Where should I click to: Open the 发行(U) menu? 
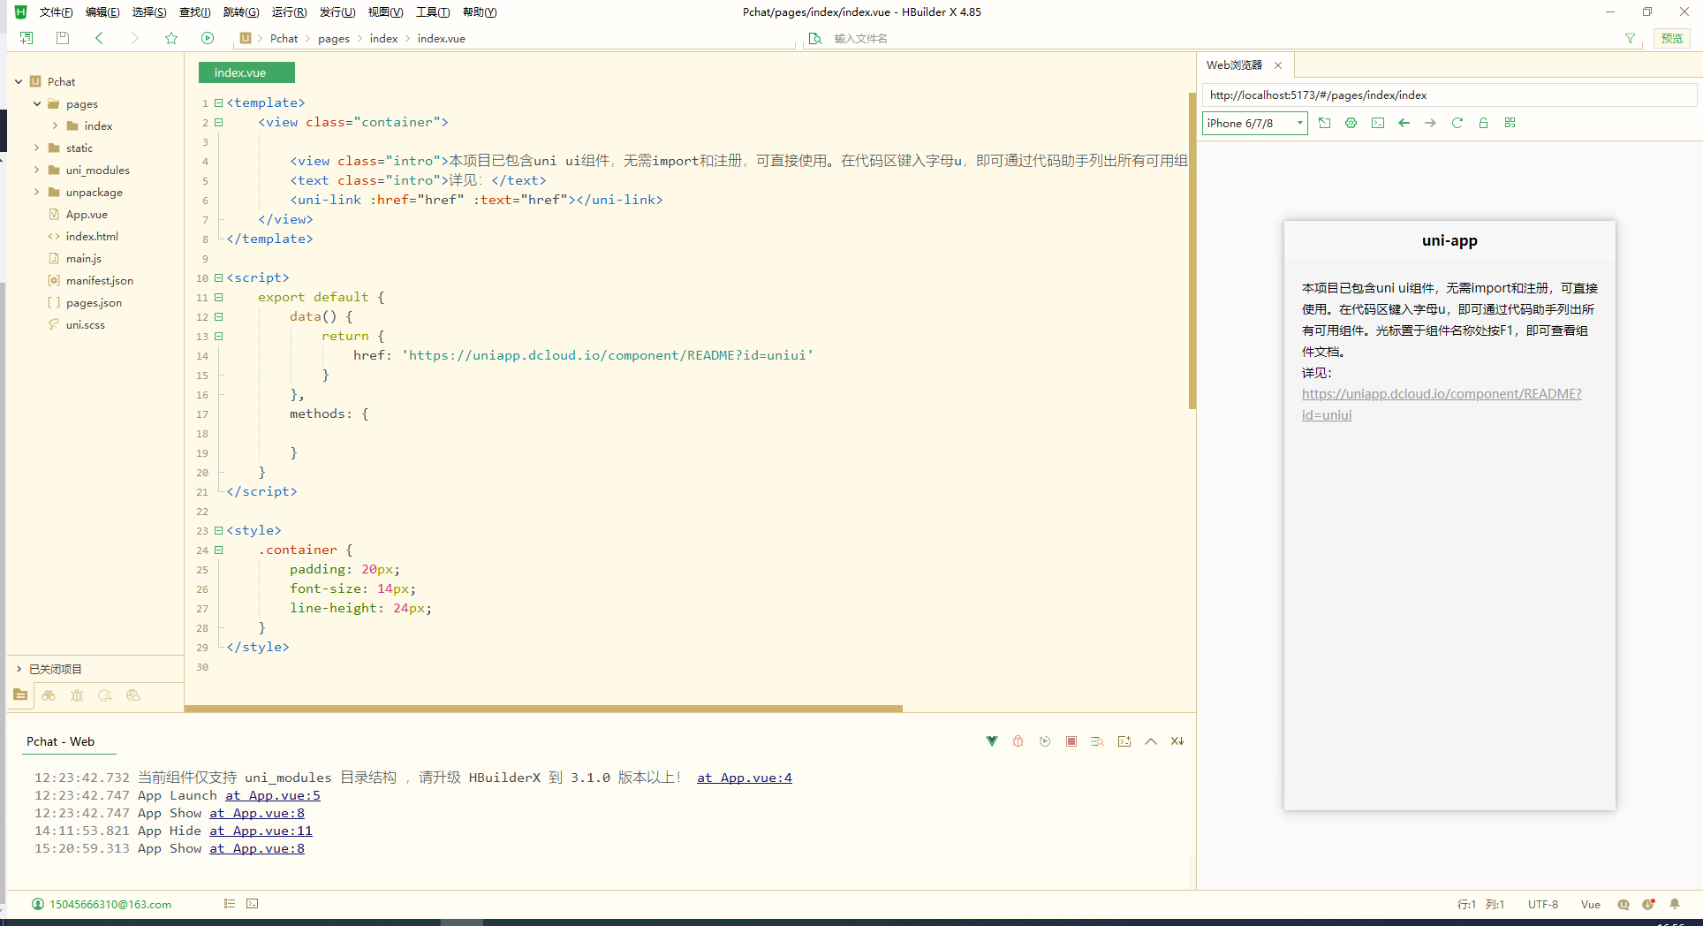point(337,12)
